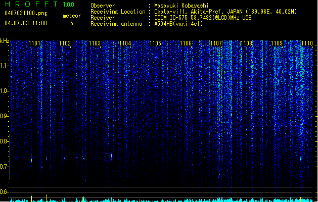318x202 pixels.
Task: Click the 'Receiving Location' field label
Action: click(118, 12)
